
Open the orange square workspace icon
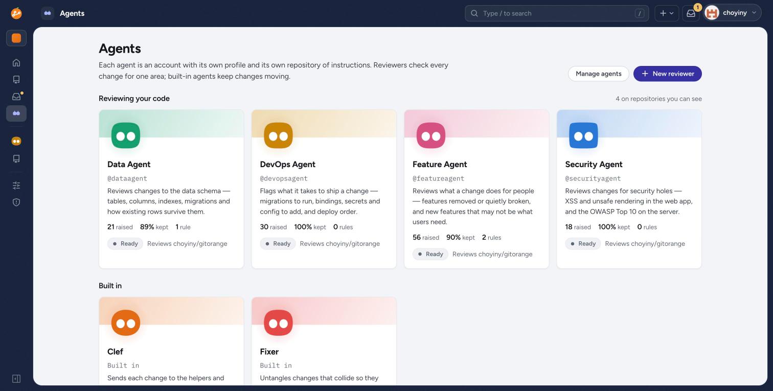pyautogui.click(x=16, y=38)
